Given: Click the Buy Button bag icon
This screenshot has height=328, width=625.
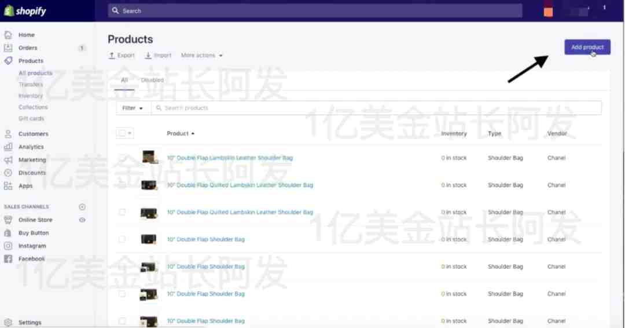Looking at the screenshot, I should 8,232.
